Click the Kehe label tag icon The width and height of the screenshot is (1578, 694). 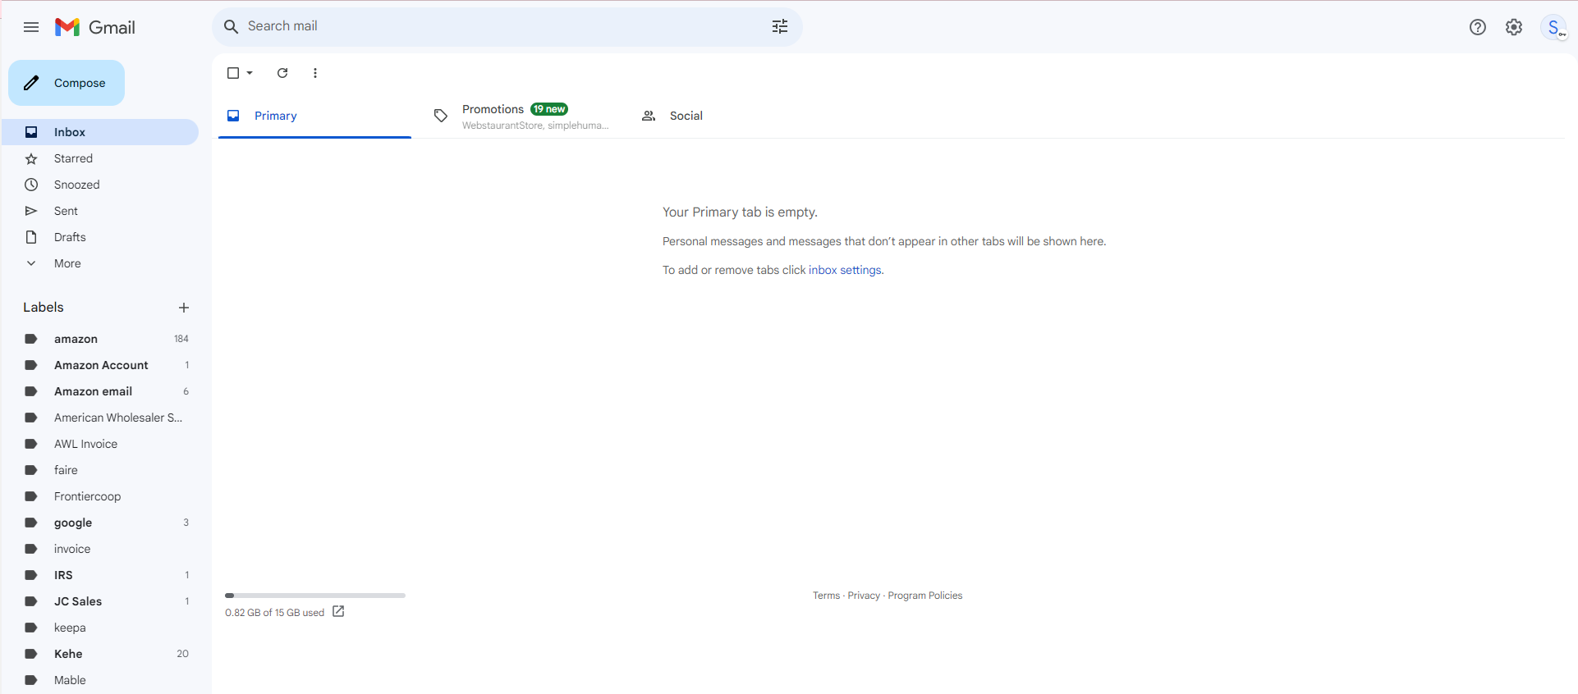click(x=31, y=654)
